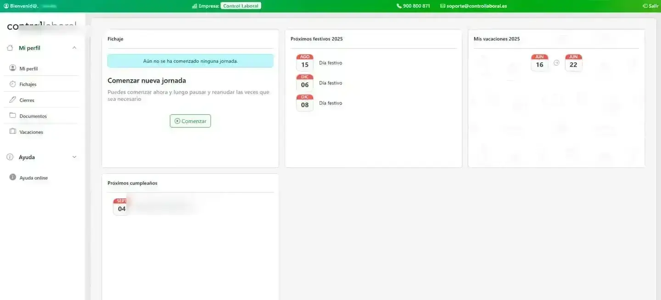This screenshot has height=300, width=661.
Task: Click the person icon for Mi perfil item
Action: (12, 68)
